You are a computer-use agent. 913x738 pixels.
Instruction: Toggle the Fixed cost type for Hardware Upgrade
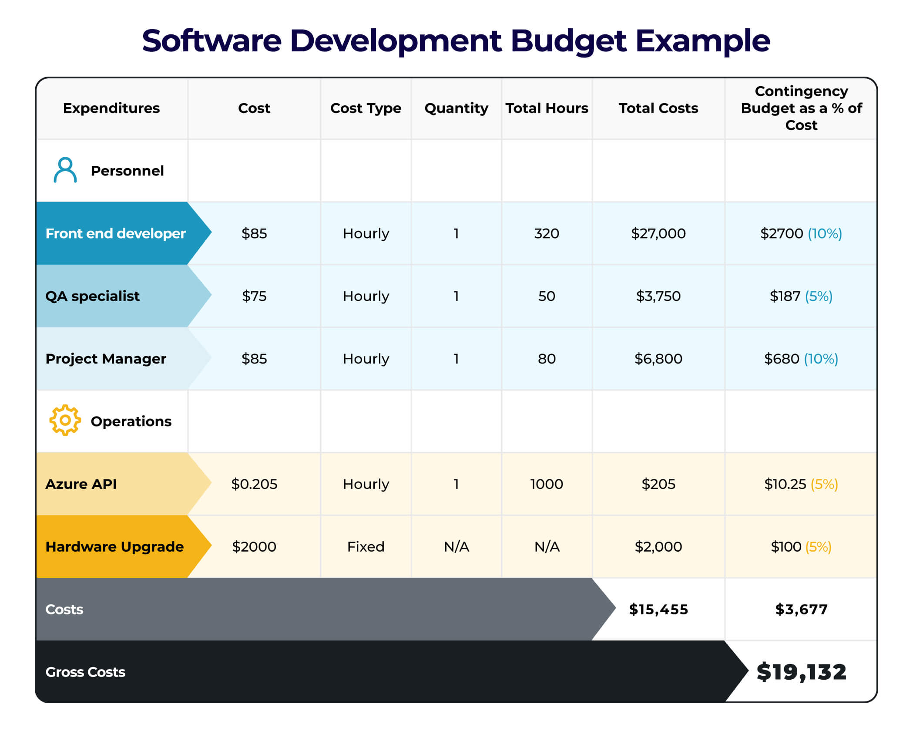(366, 546)
